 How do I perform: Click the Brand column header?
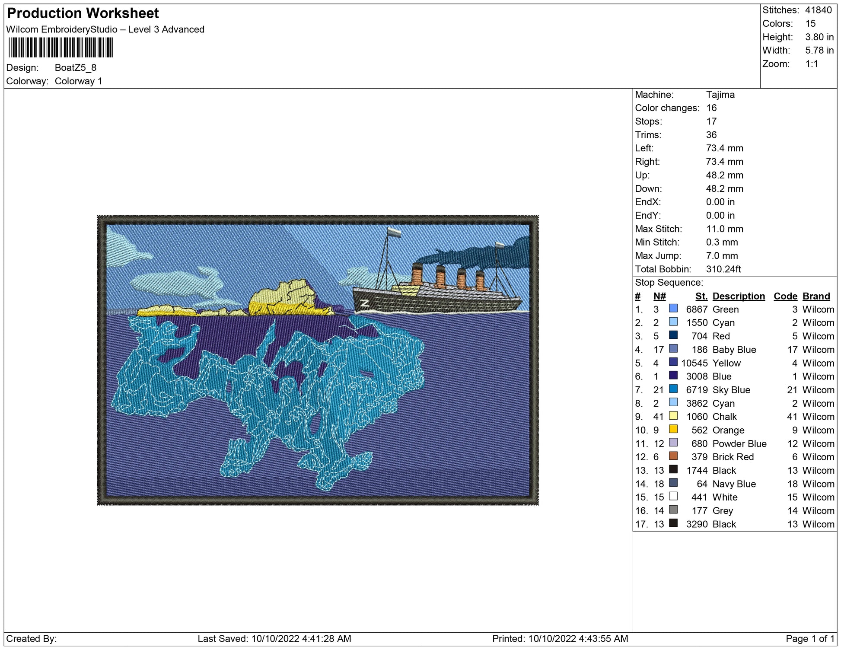point(816,296)
